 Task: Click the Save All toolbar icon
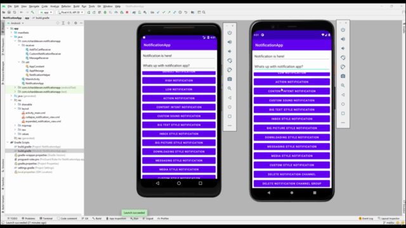[x=9, y=13]
